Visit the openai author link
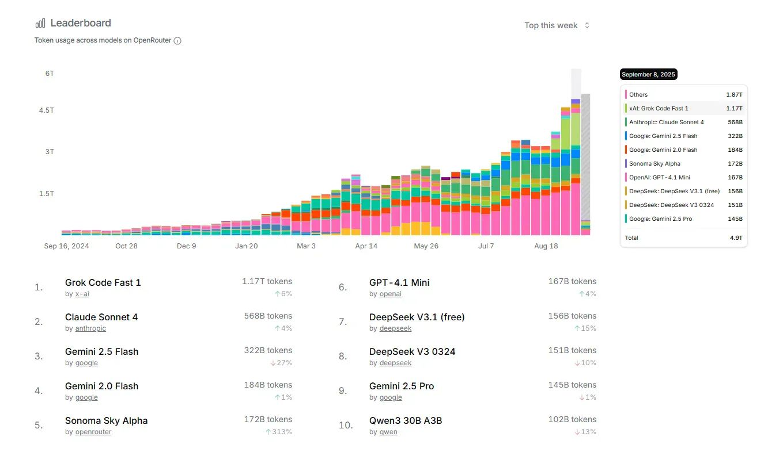768x452 pixels. click(x=391, y=294)
